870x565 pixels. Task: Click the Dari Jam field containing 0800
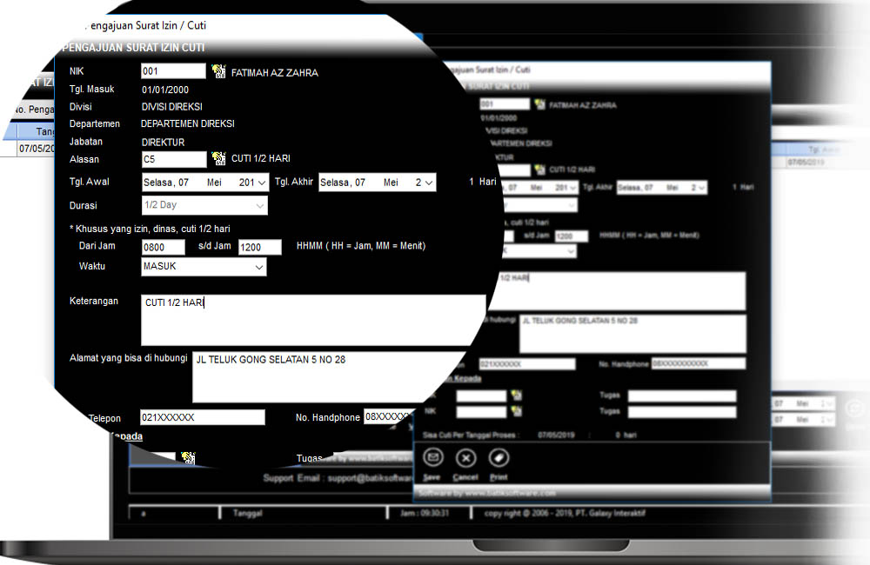pos(164,247)
